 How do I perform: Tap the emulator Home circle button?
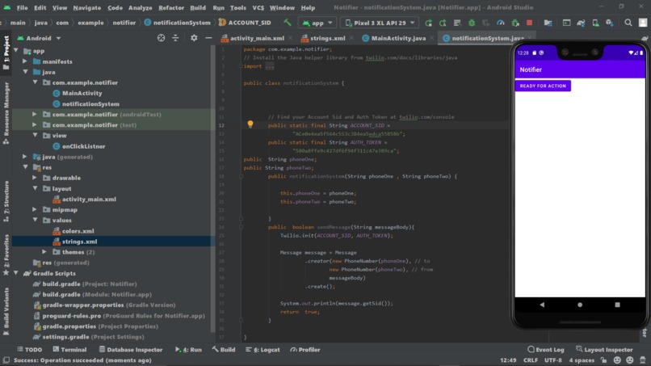(580, 305)
